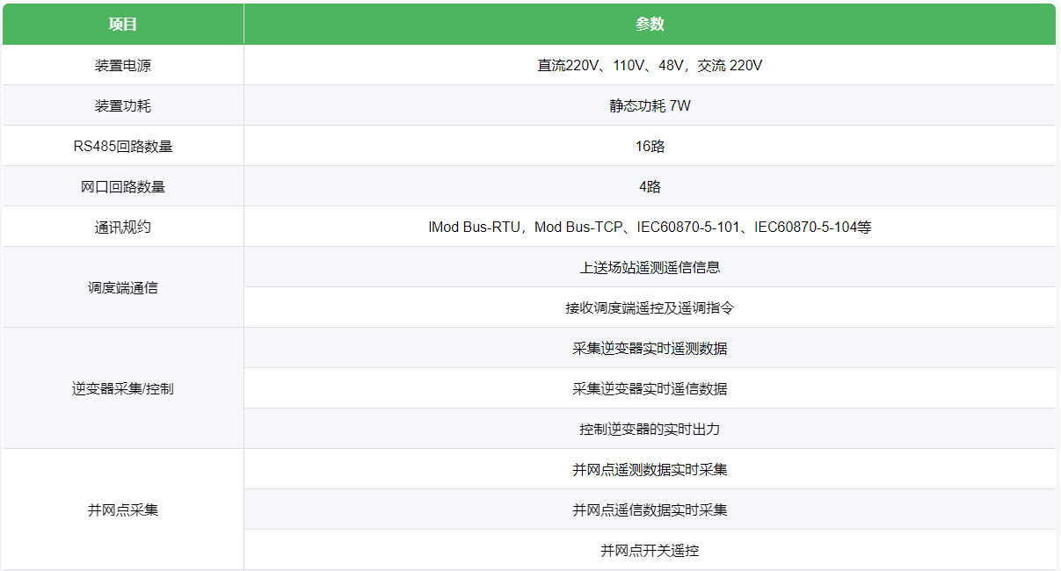Image resolution: width=1061 pixels, height=571 pixels.
Task: Select the 通讯规约 row label
Action: coord(123,227)
